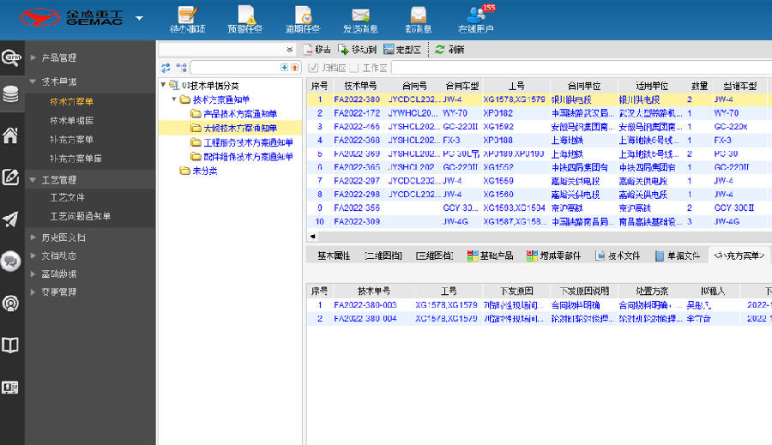Switch to the 基本属性 tab
This screenshot has width=772, height=445.
pos(334,256)
